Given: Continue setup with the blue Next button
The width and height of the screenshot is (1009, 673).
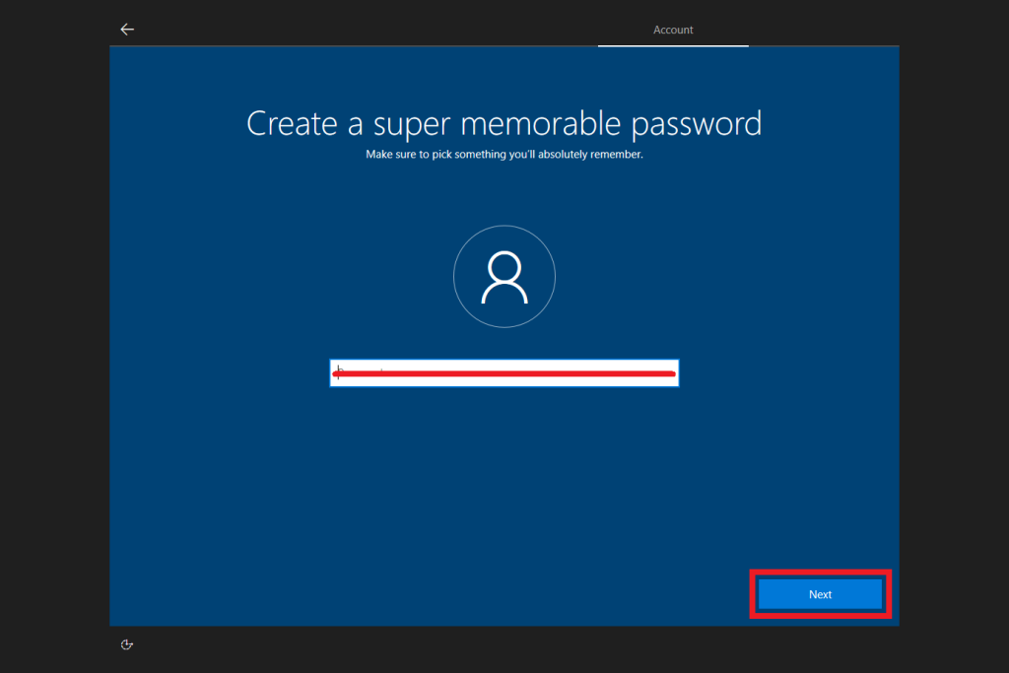Looking at the screenshot, I should tap(820, 594).
